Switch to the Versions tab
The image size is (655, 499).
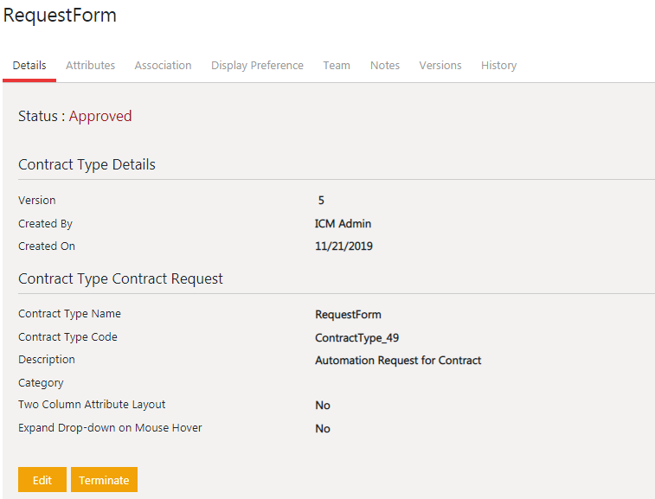coord(440,66)
